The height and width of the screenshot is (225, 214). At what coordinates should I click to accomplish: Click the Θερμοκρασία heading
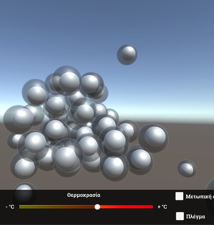(x=84, y=195)
